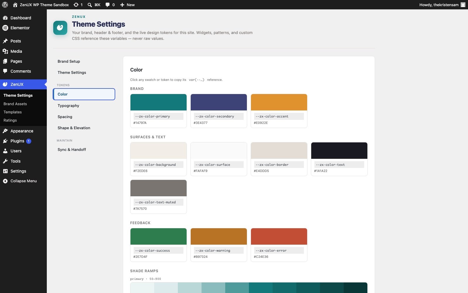Click the Plugins plug icon
Image resolution: width=468 pixels, height=293 pixels.
5,141
